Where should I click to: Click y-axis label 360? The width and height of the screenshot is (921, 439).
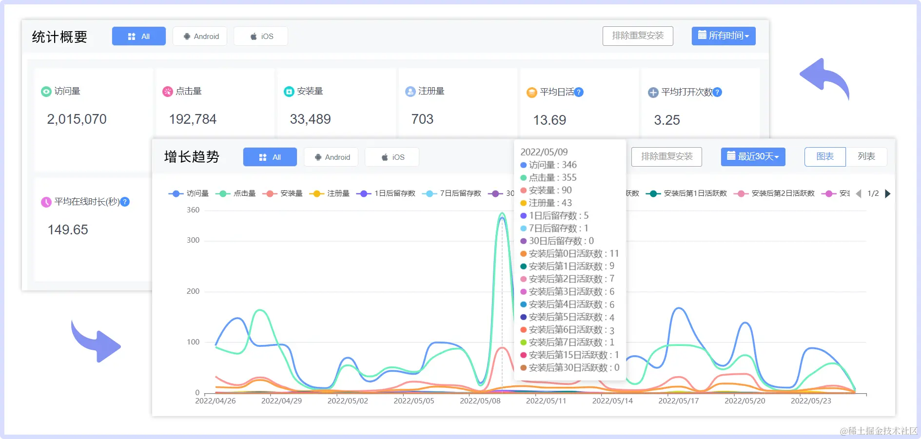[193, 210]
